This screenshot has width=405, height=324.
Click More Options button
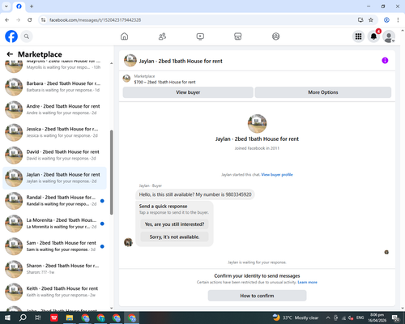click(323, 92)
